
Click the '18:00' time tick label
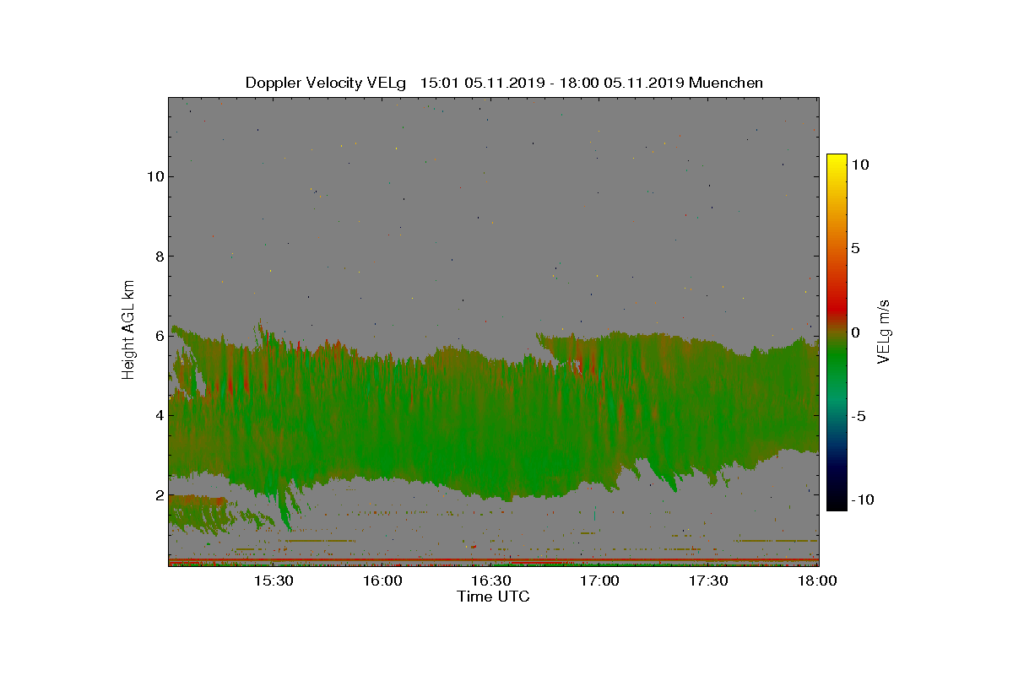tap(818, 580)
